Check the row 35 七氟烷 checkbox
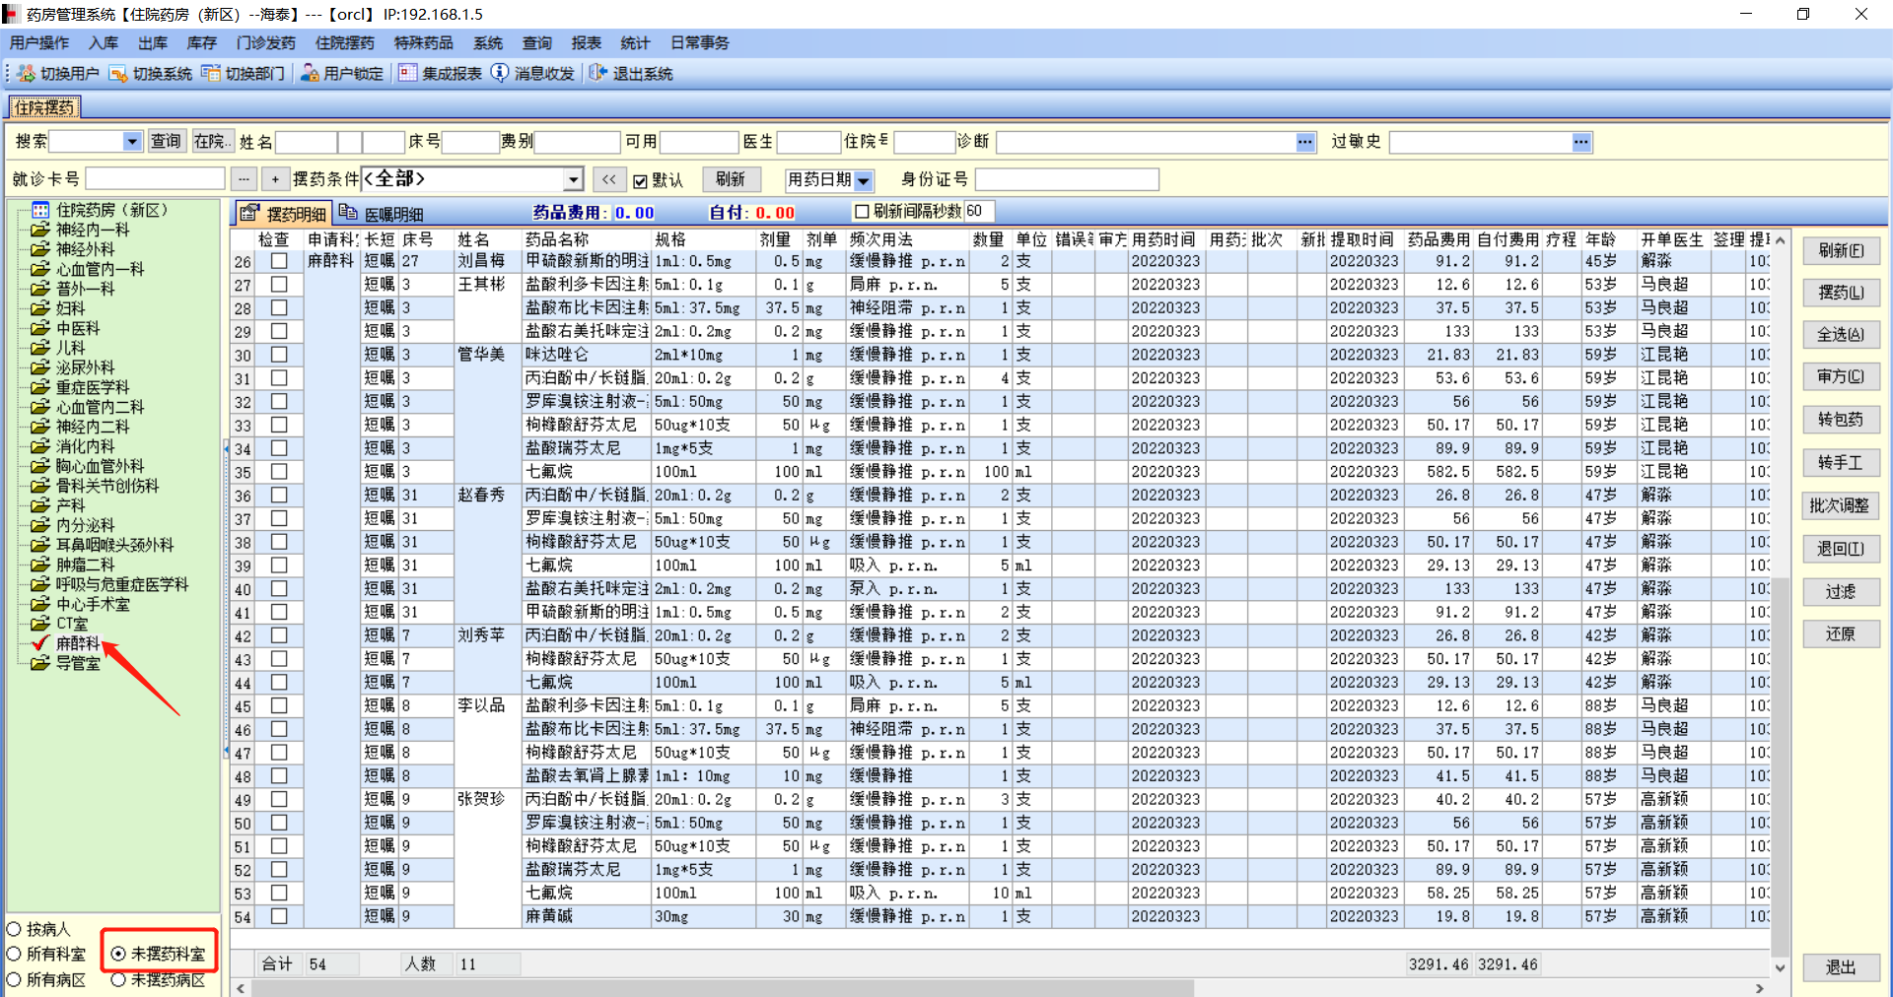Image resolution: width=1893 pixels, height=997 pixels. click(x=279, y=472)
